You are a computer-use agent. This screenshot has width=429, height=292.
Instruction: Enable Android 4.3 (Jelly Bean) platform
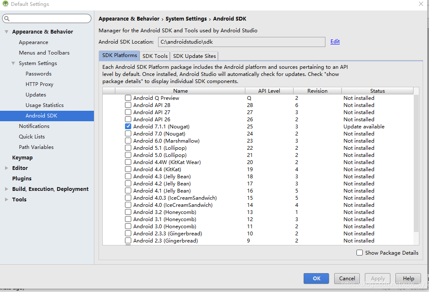click(128, 176)
